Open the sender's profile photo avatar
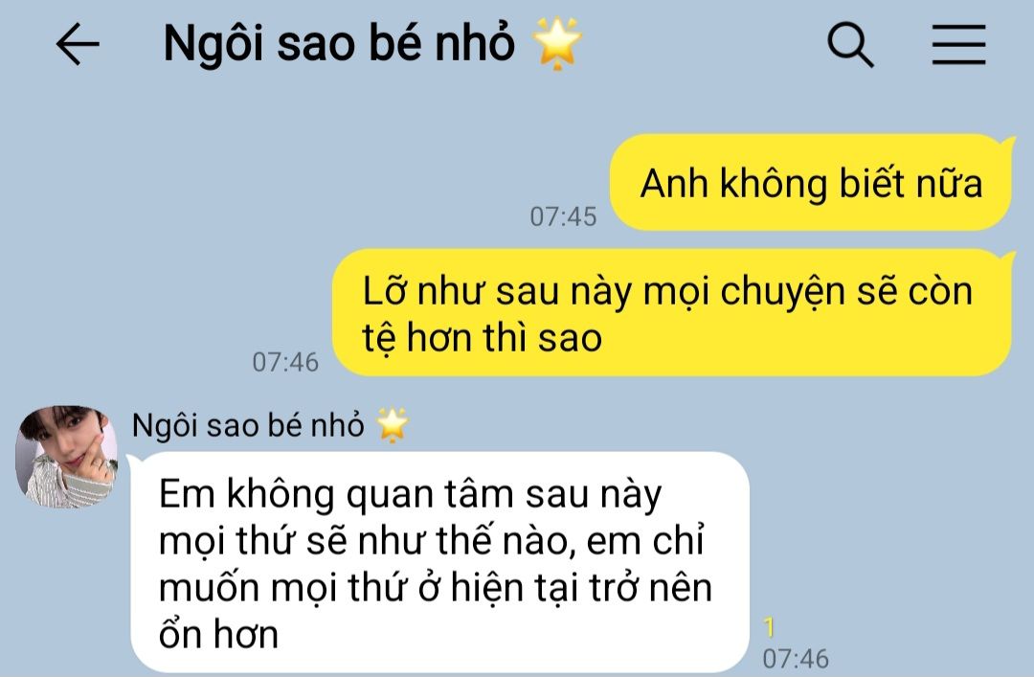 (x=66, y=457)
